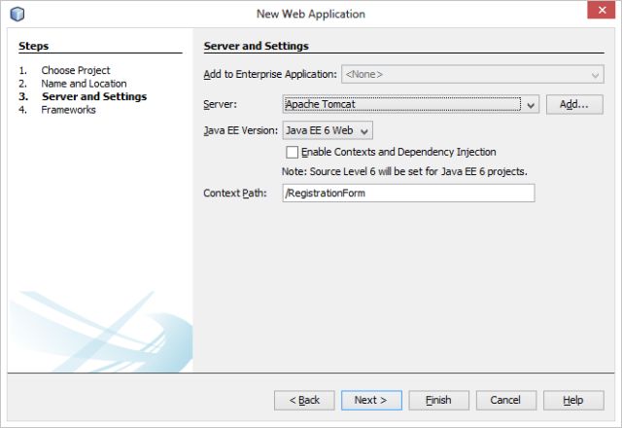Select the Server and Settings step
This screenshot has width=622, height=428.
[x=94, y=97]
